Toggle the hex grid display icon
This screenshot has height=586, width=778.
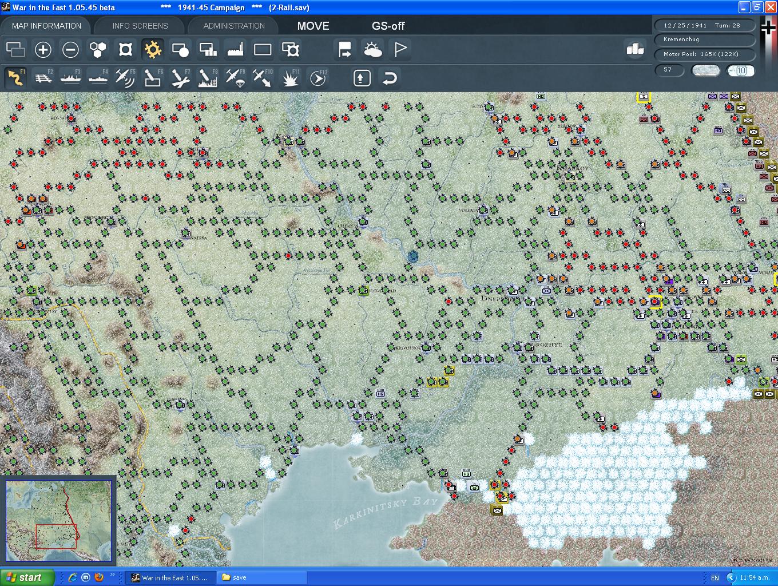tap(98, 50)
